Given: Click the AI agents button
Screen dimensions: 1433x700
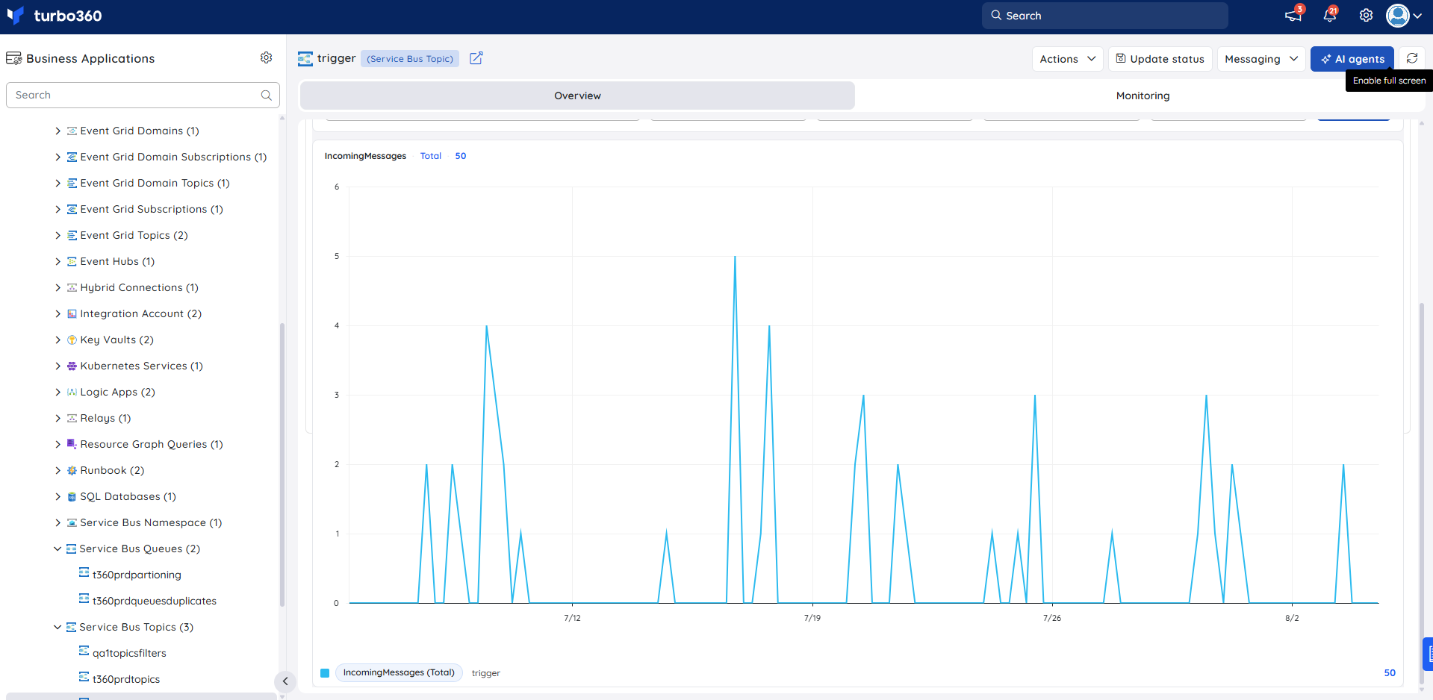Looking at the screenshot, I should pyautogui.click(x=1352, y=59).
